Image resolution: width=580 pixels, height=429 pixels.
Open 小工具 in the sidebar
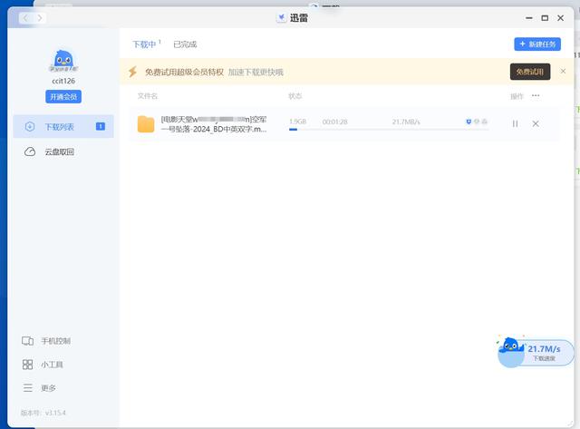(52, 365)
